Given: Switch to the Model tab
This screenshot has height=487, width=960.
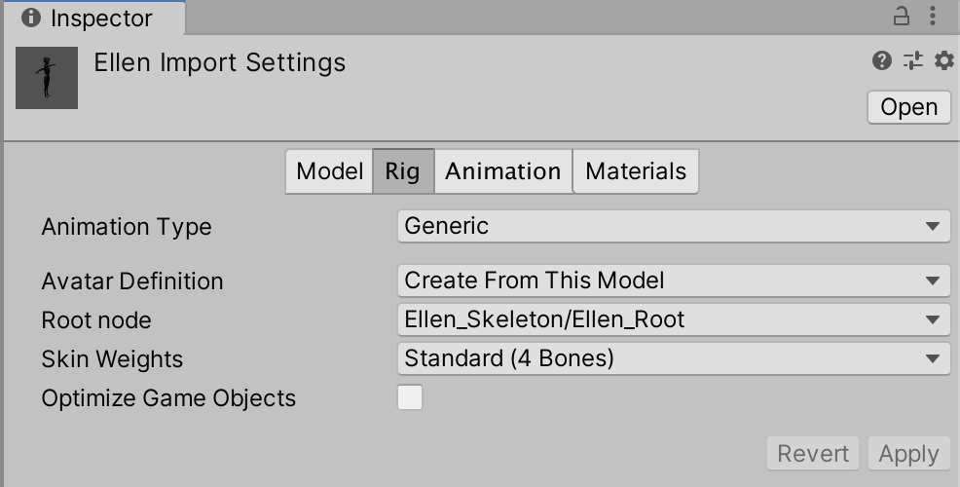Looking at the screenshot, I should coord(329,171).
